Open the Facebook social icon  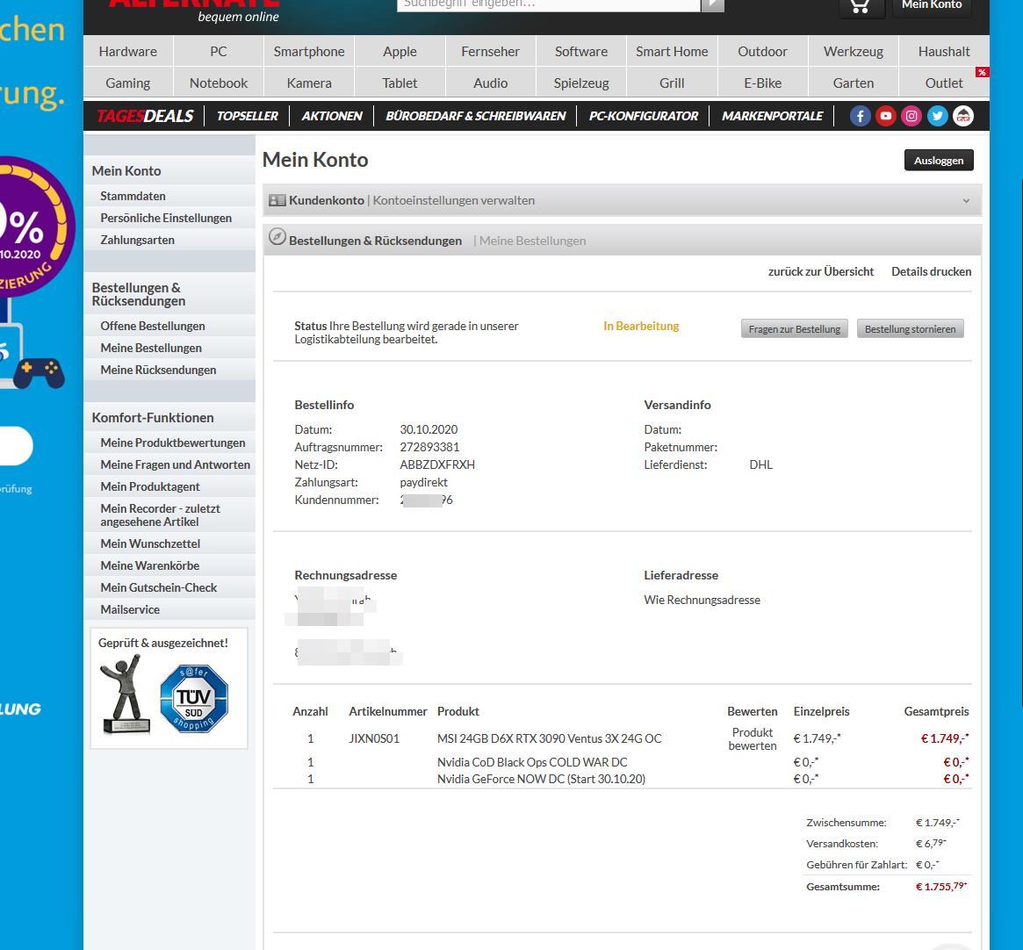pyautogui.click(x=860, y=116)
